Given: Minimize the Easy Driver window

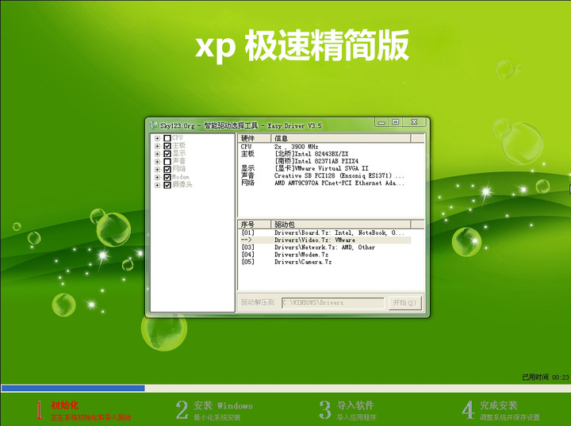Looking at the screenshot, I should pos(381,122).
